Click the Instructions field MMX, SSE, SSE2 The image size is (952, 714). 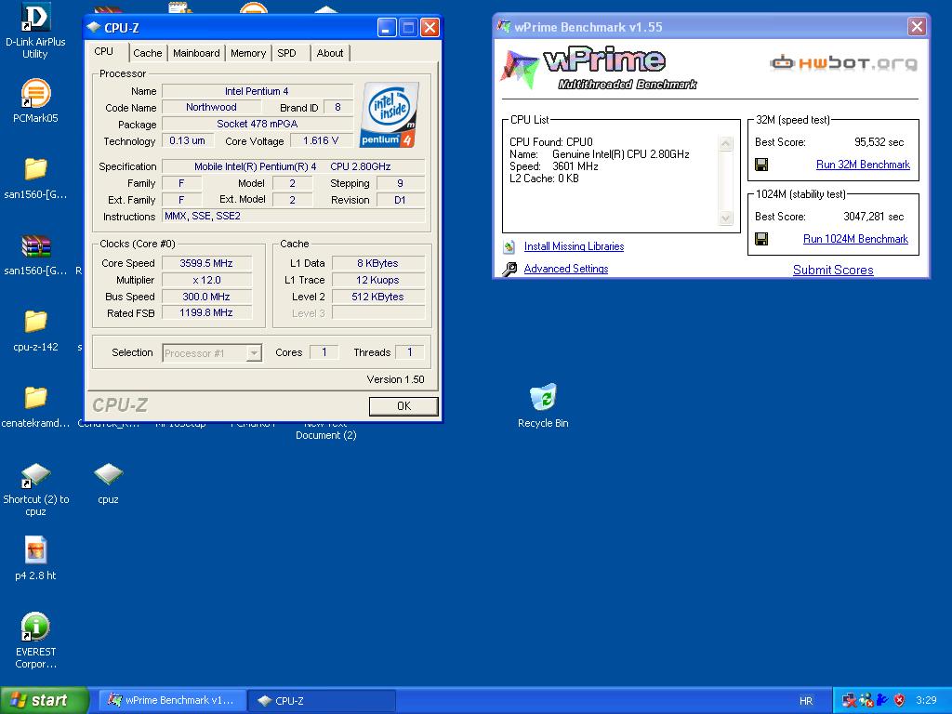click(293, 216)
